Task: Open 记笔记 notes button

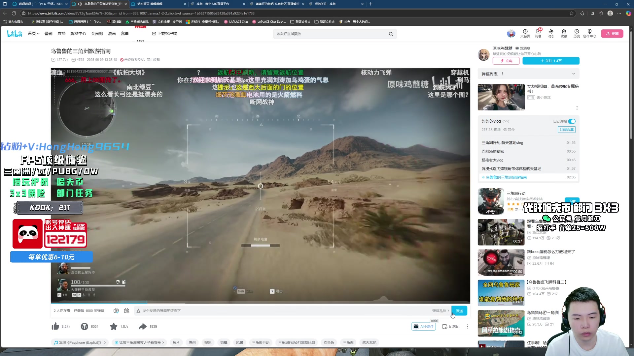Action: point(451,326)
